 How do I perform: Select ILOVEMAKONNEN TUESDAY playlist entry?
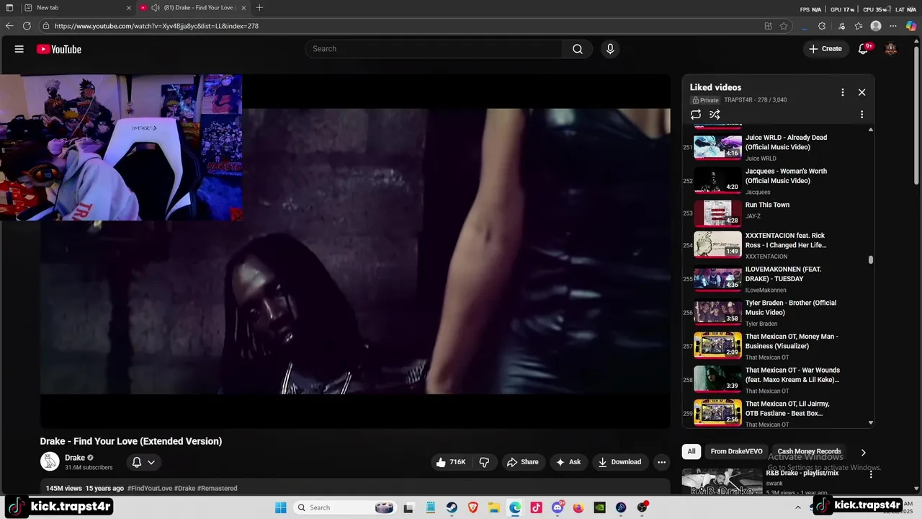pos(774,279)
